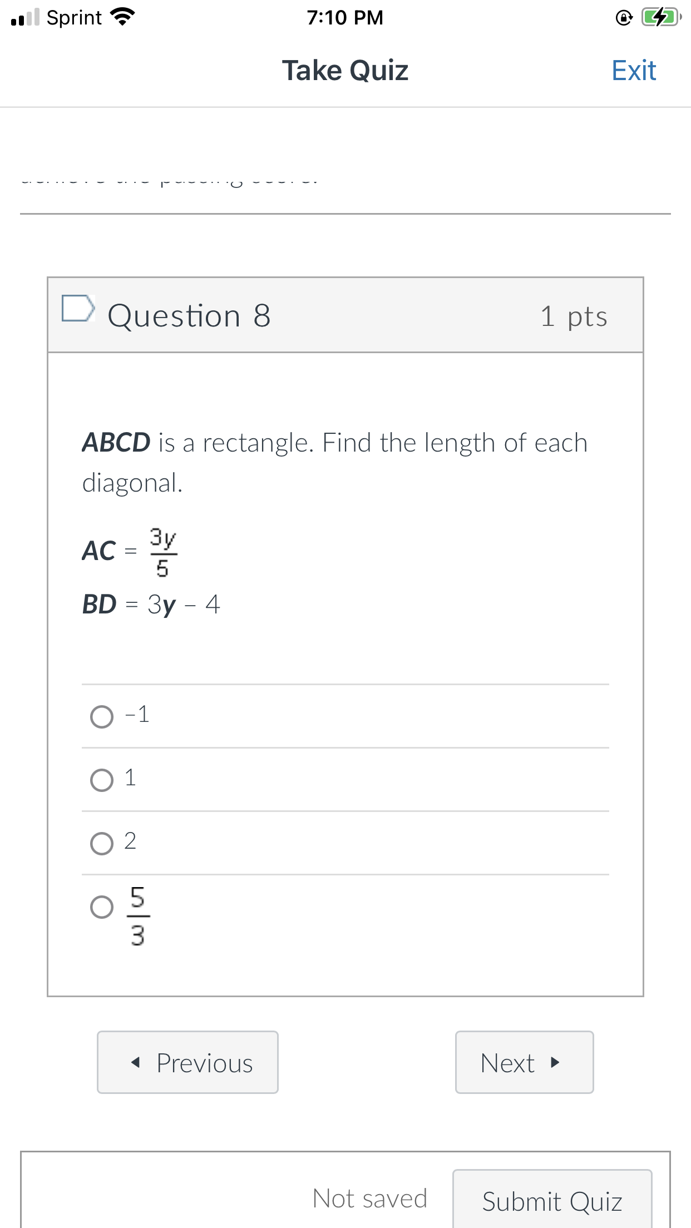This screenshot has width=691, height=1228.
Task: Tap the Wi-Fi icon in the status bar
Action: (x=124, y=17)
